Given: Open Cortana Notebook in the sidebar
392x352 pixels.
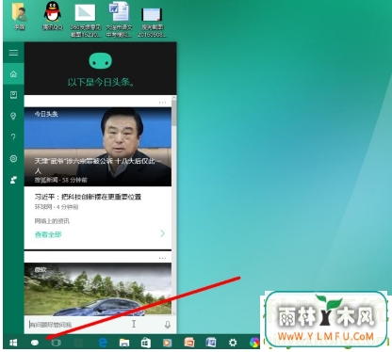Looking at the screenshot, I should pyautogui.click(x=13, y=95).
